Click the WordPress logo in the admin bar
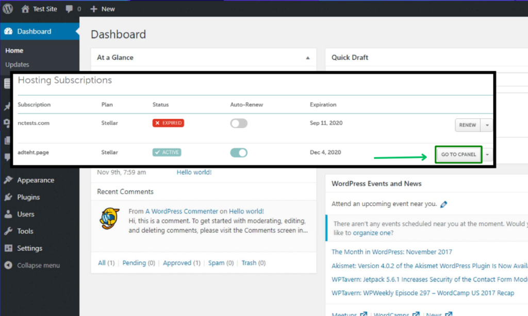528x316 pixels. (8, 8)
